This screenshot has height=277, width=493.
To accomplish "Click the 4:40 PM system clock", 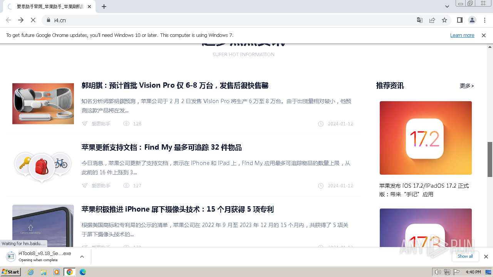I will (x=473, y=272).
